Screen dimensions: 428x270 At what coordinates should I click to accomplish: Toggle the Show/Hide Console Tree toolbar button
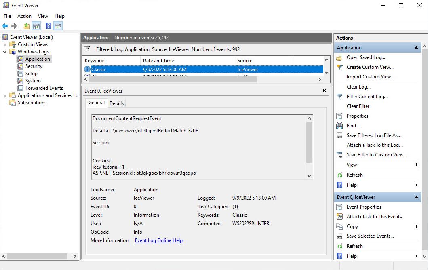(x=36, y=26)
